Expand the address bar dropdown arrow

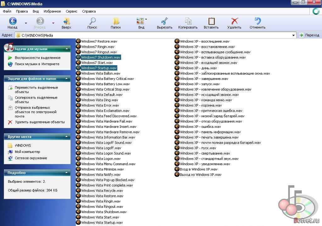tap(294, 35)
